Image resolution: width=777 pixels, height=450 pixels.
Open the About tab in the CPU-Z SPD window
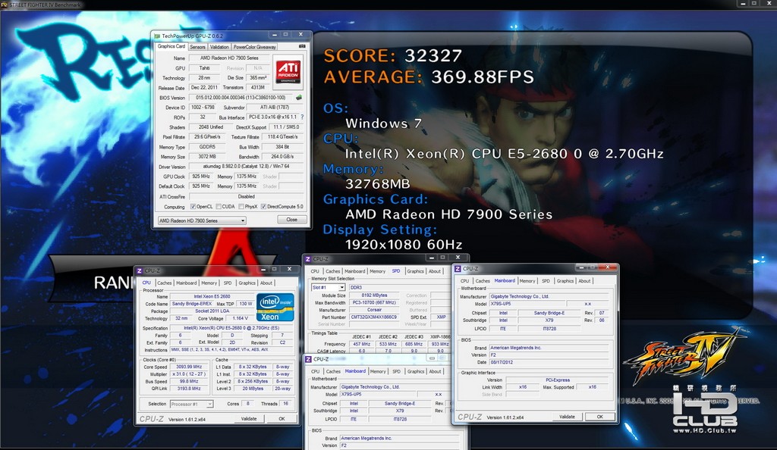[435, 271]
